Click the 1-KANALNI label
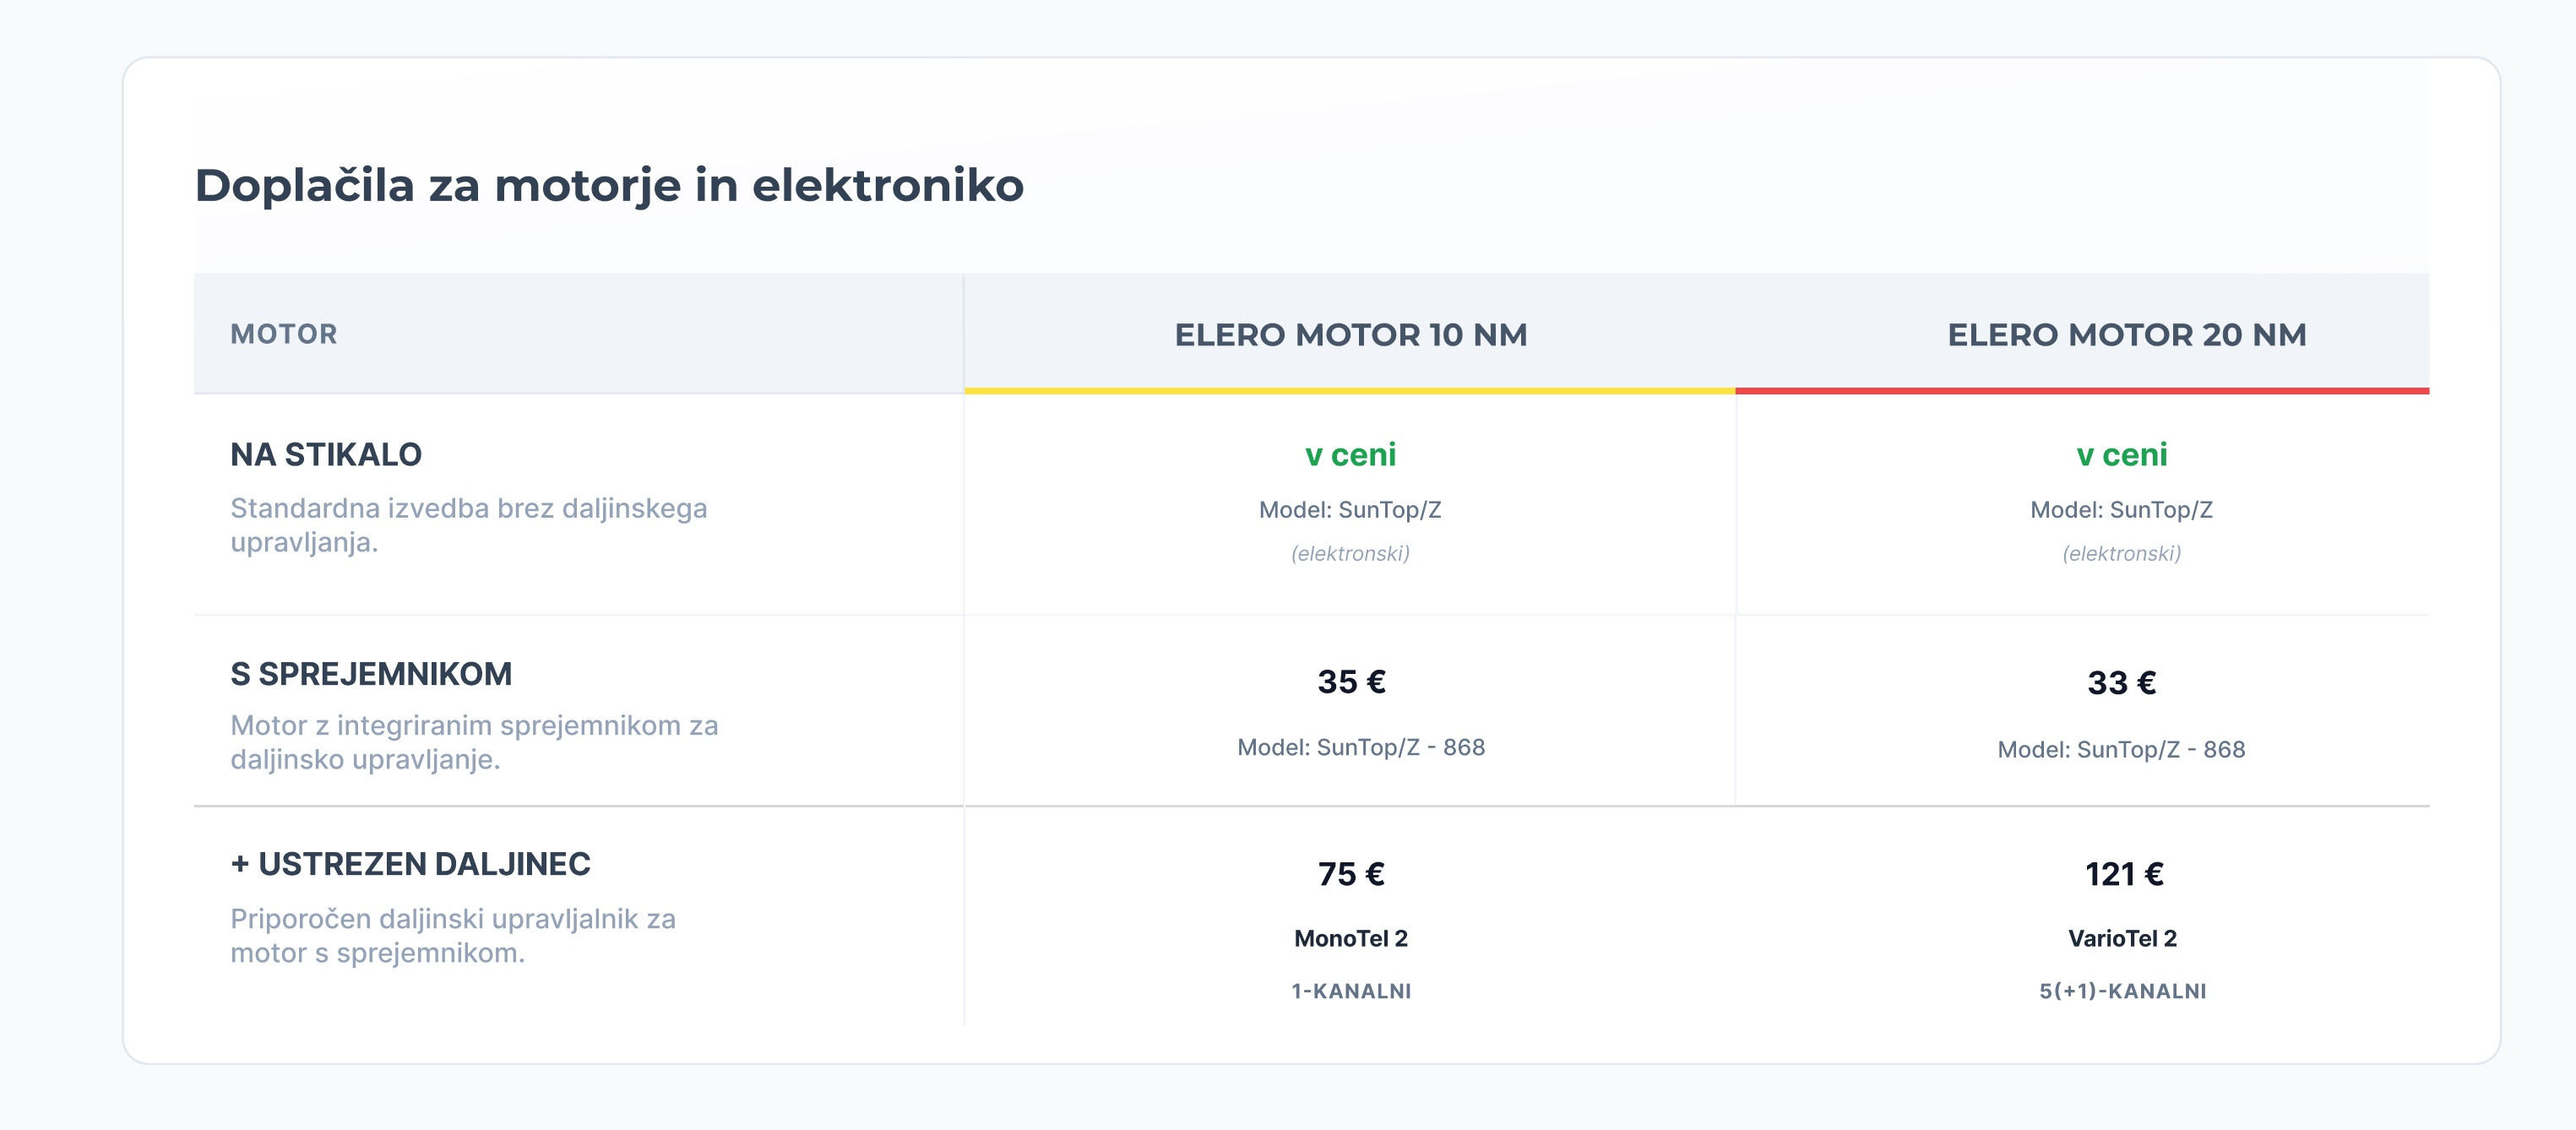Image resolution: width=2576 pixels, height=1130 pixels. pos(1351,991)
